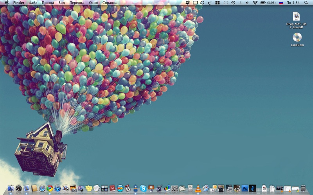Viewport: 313px width, 195px height.
Task: Open display rectangle icon in menu bar
Action: 195,3
